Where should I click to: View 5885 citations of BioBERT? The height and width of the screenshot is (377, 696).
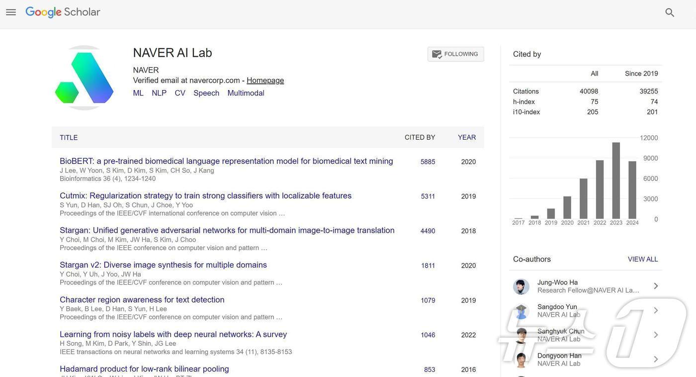[428, 162]
